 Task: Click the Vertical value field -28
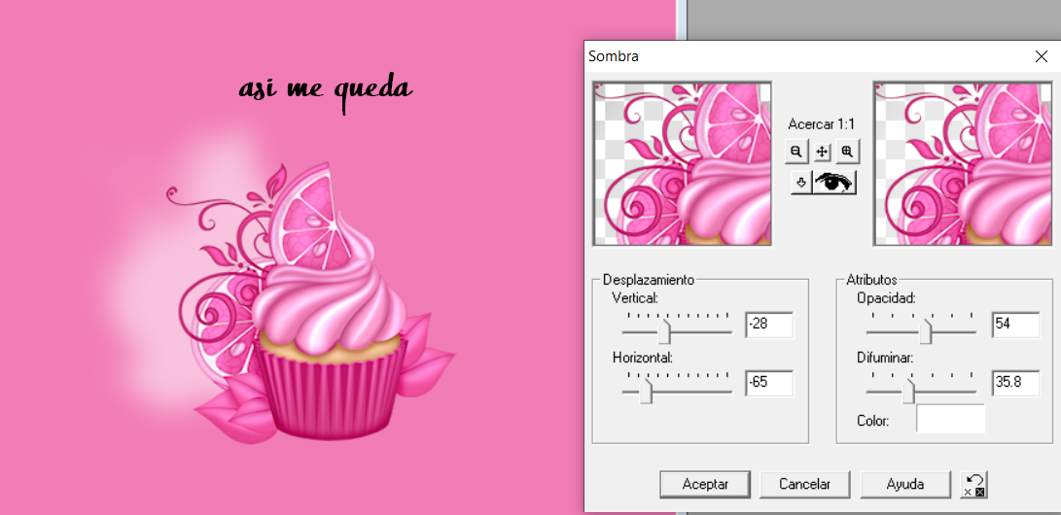point(768,326)
